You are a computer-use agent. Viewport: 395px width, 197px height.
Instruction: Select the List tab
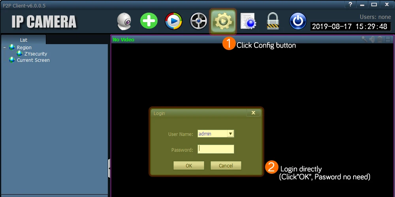(24, 40)
